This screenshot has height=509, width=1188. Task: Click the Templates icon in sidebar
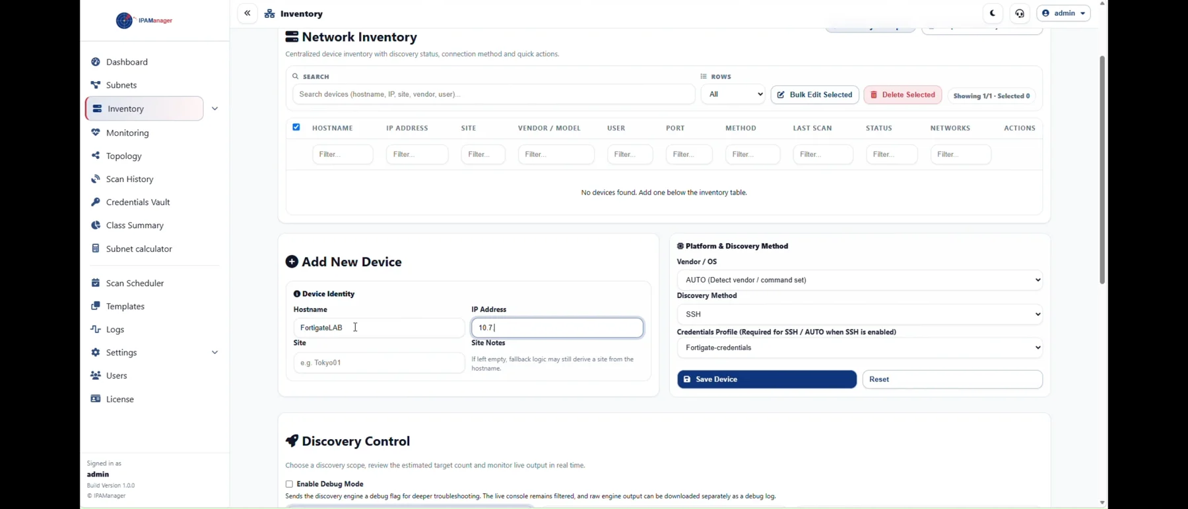pos(96,306)
